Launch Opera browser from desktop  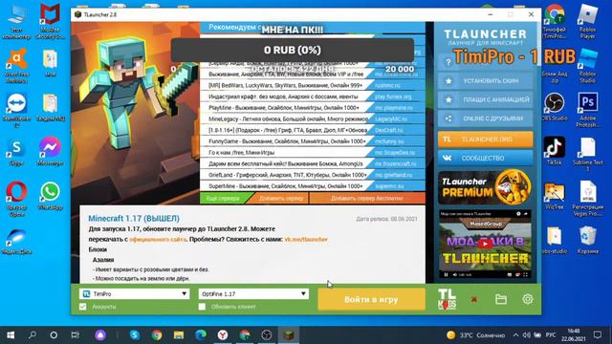16,199
